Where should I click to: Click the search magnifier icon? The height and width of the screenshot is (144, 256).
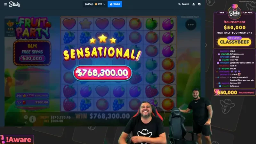180,4
